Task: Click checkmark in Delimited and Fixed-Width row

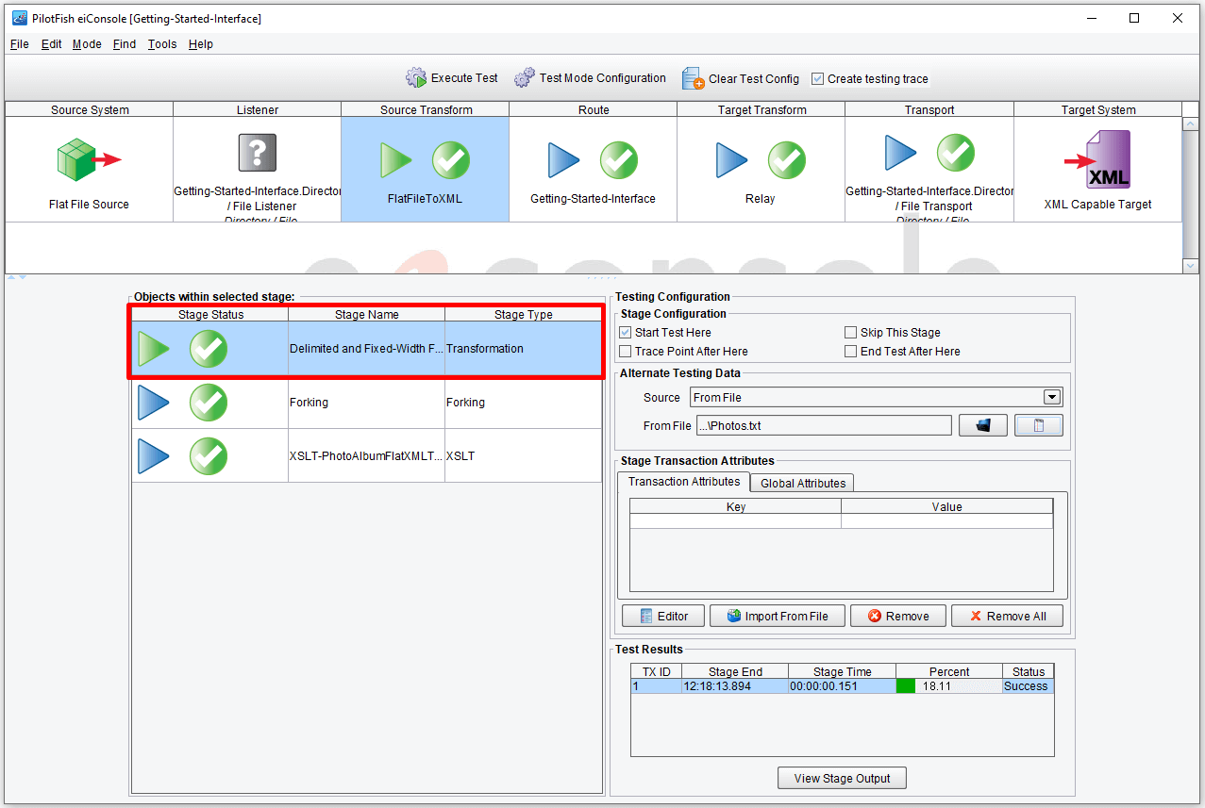Action: (x=209, y=349)
